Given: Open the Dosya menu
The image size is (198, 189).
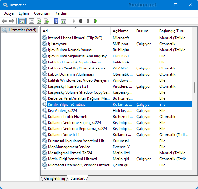Looking at the screenshot, I should pyautogui.click(x=9, y=13).
